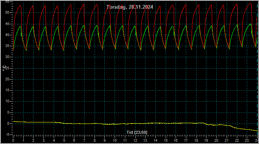The height and width of the screenshot is (144, 259).
Task: Click hour 9 on the time axis
Action: 105,141
